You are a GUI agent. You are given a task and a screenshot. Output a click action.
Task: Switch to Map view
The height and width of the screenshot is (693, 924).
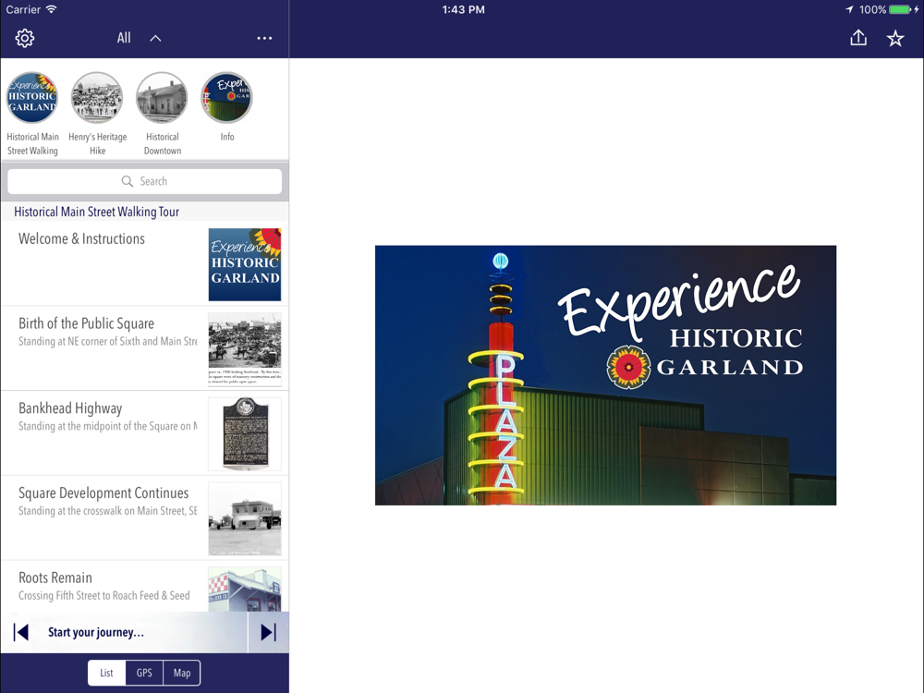(x=182, y=673)
